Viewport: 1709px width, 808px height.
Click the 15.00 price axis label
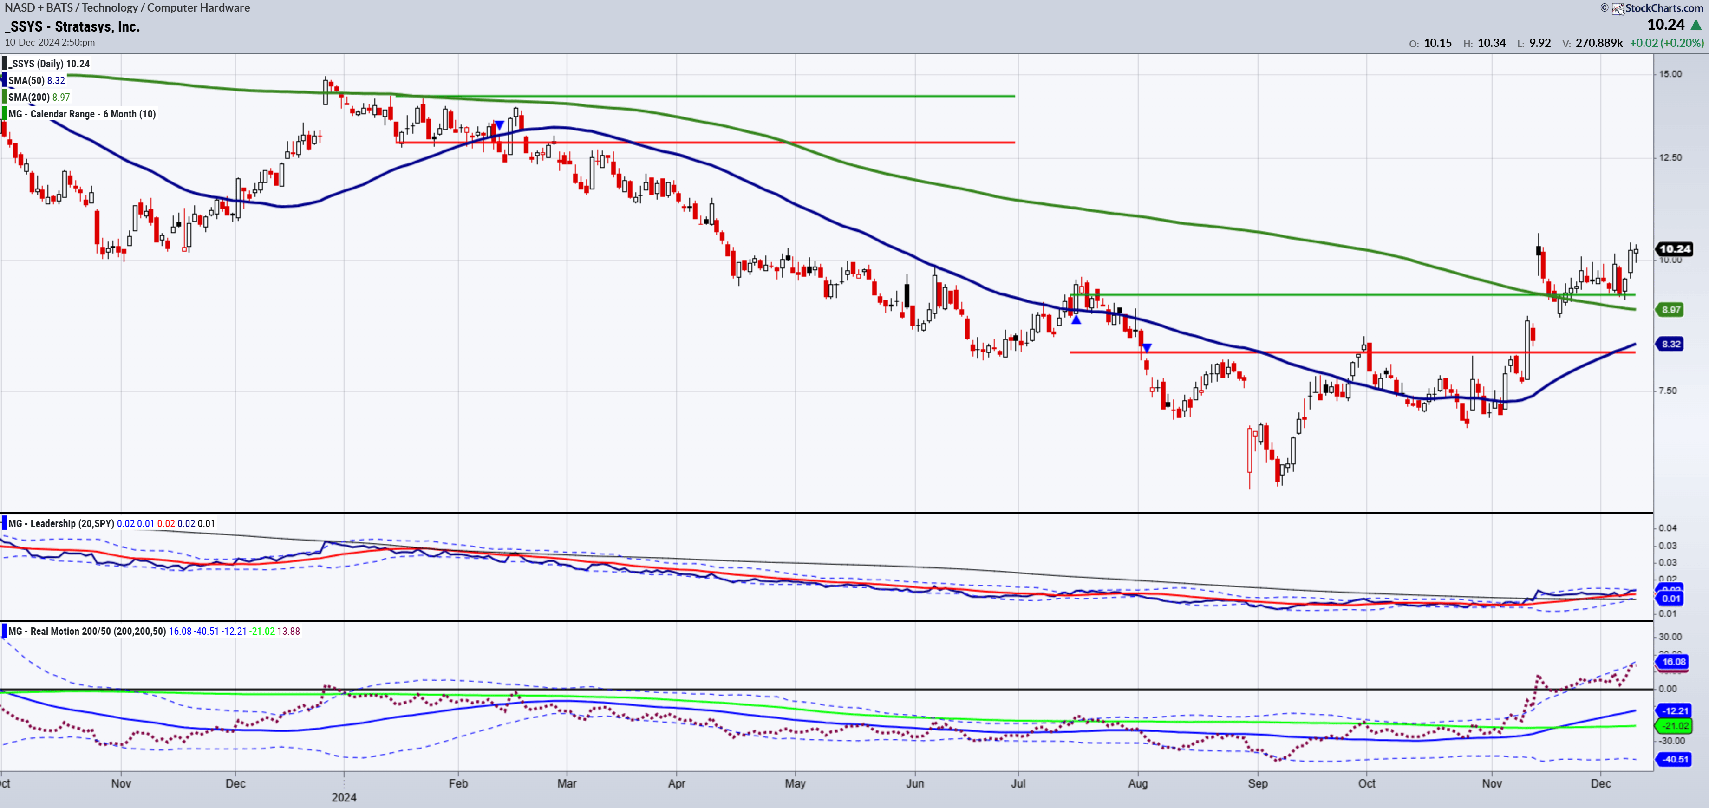tap(1670, 74)
